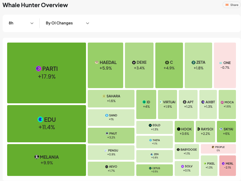Image resolution: width=241 pixels, height=181 pixels.
Task: Select the EDU +11.4% percentage text
Action: pos(47,127)
